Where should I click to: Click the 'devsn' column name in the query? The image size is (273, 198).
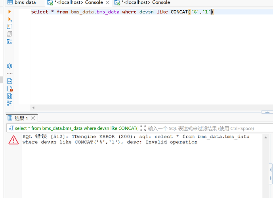147,11
